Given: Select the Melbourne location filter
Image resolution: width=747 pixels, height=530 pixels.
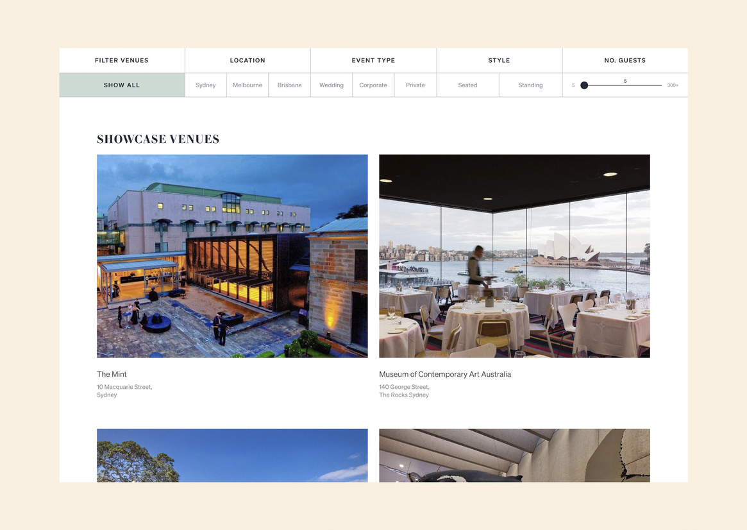Looking at the screenshot, I should click(248, 85).
